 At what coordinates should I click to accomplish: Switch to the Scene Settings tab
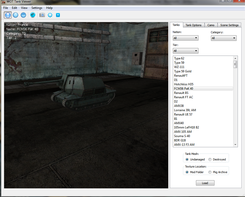click(x=229, y=25)
